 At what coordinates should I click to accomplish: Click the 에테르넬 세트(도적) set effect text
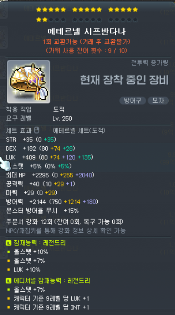click(x=79, y=130)
